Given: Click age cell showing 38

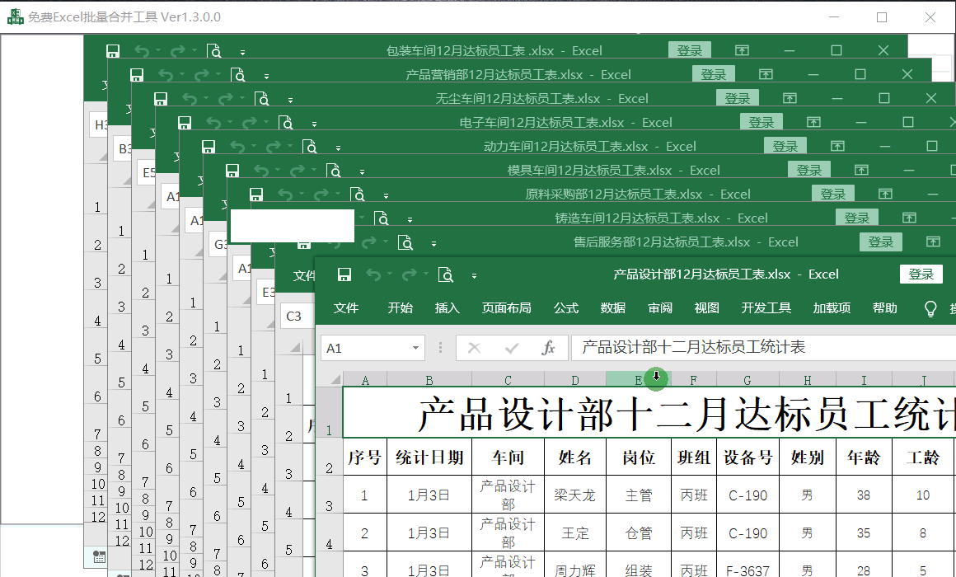Looking at the screenshot, I should [864, 495].
